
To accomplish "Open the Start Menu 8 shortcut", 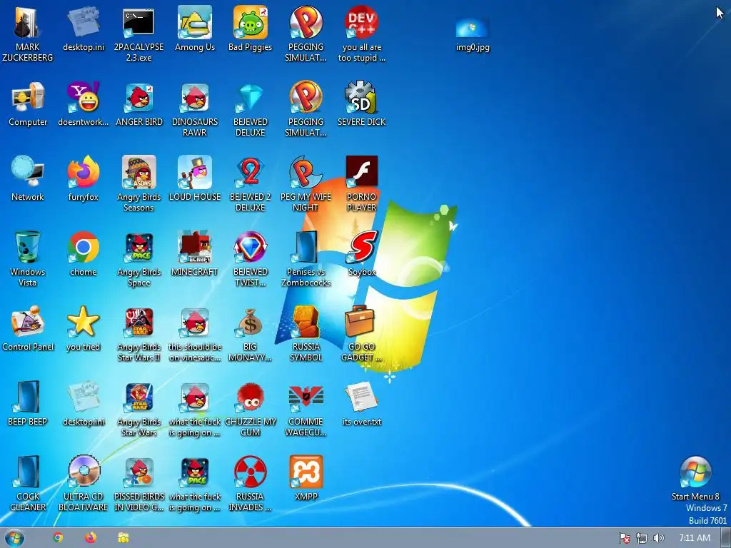I will (x=695, y=479).
